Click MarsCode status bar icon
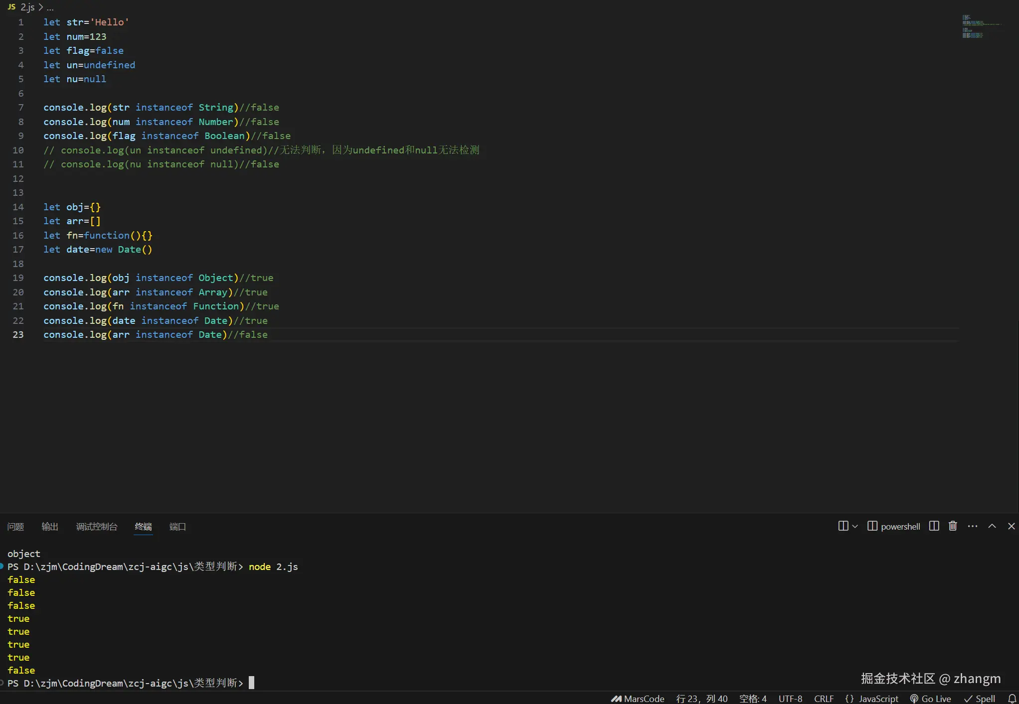 click(638, 699)
